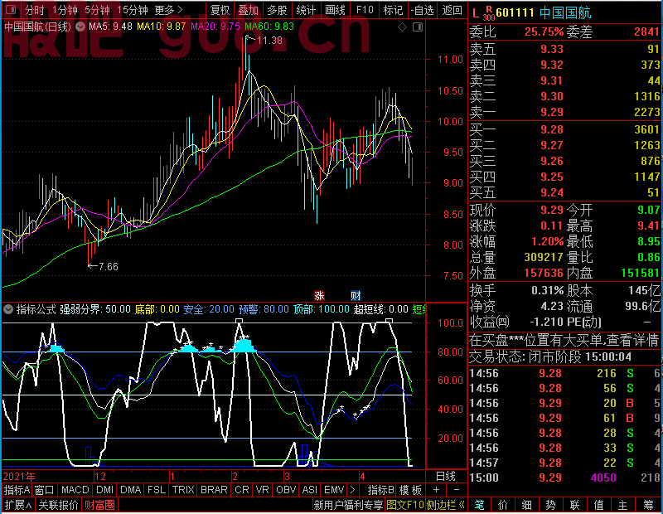663x514 pixels.
Task: Select the TRIX indicator
Action: coord(183,490)
